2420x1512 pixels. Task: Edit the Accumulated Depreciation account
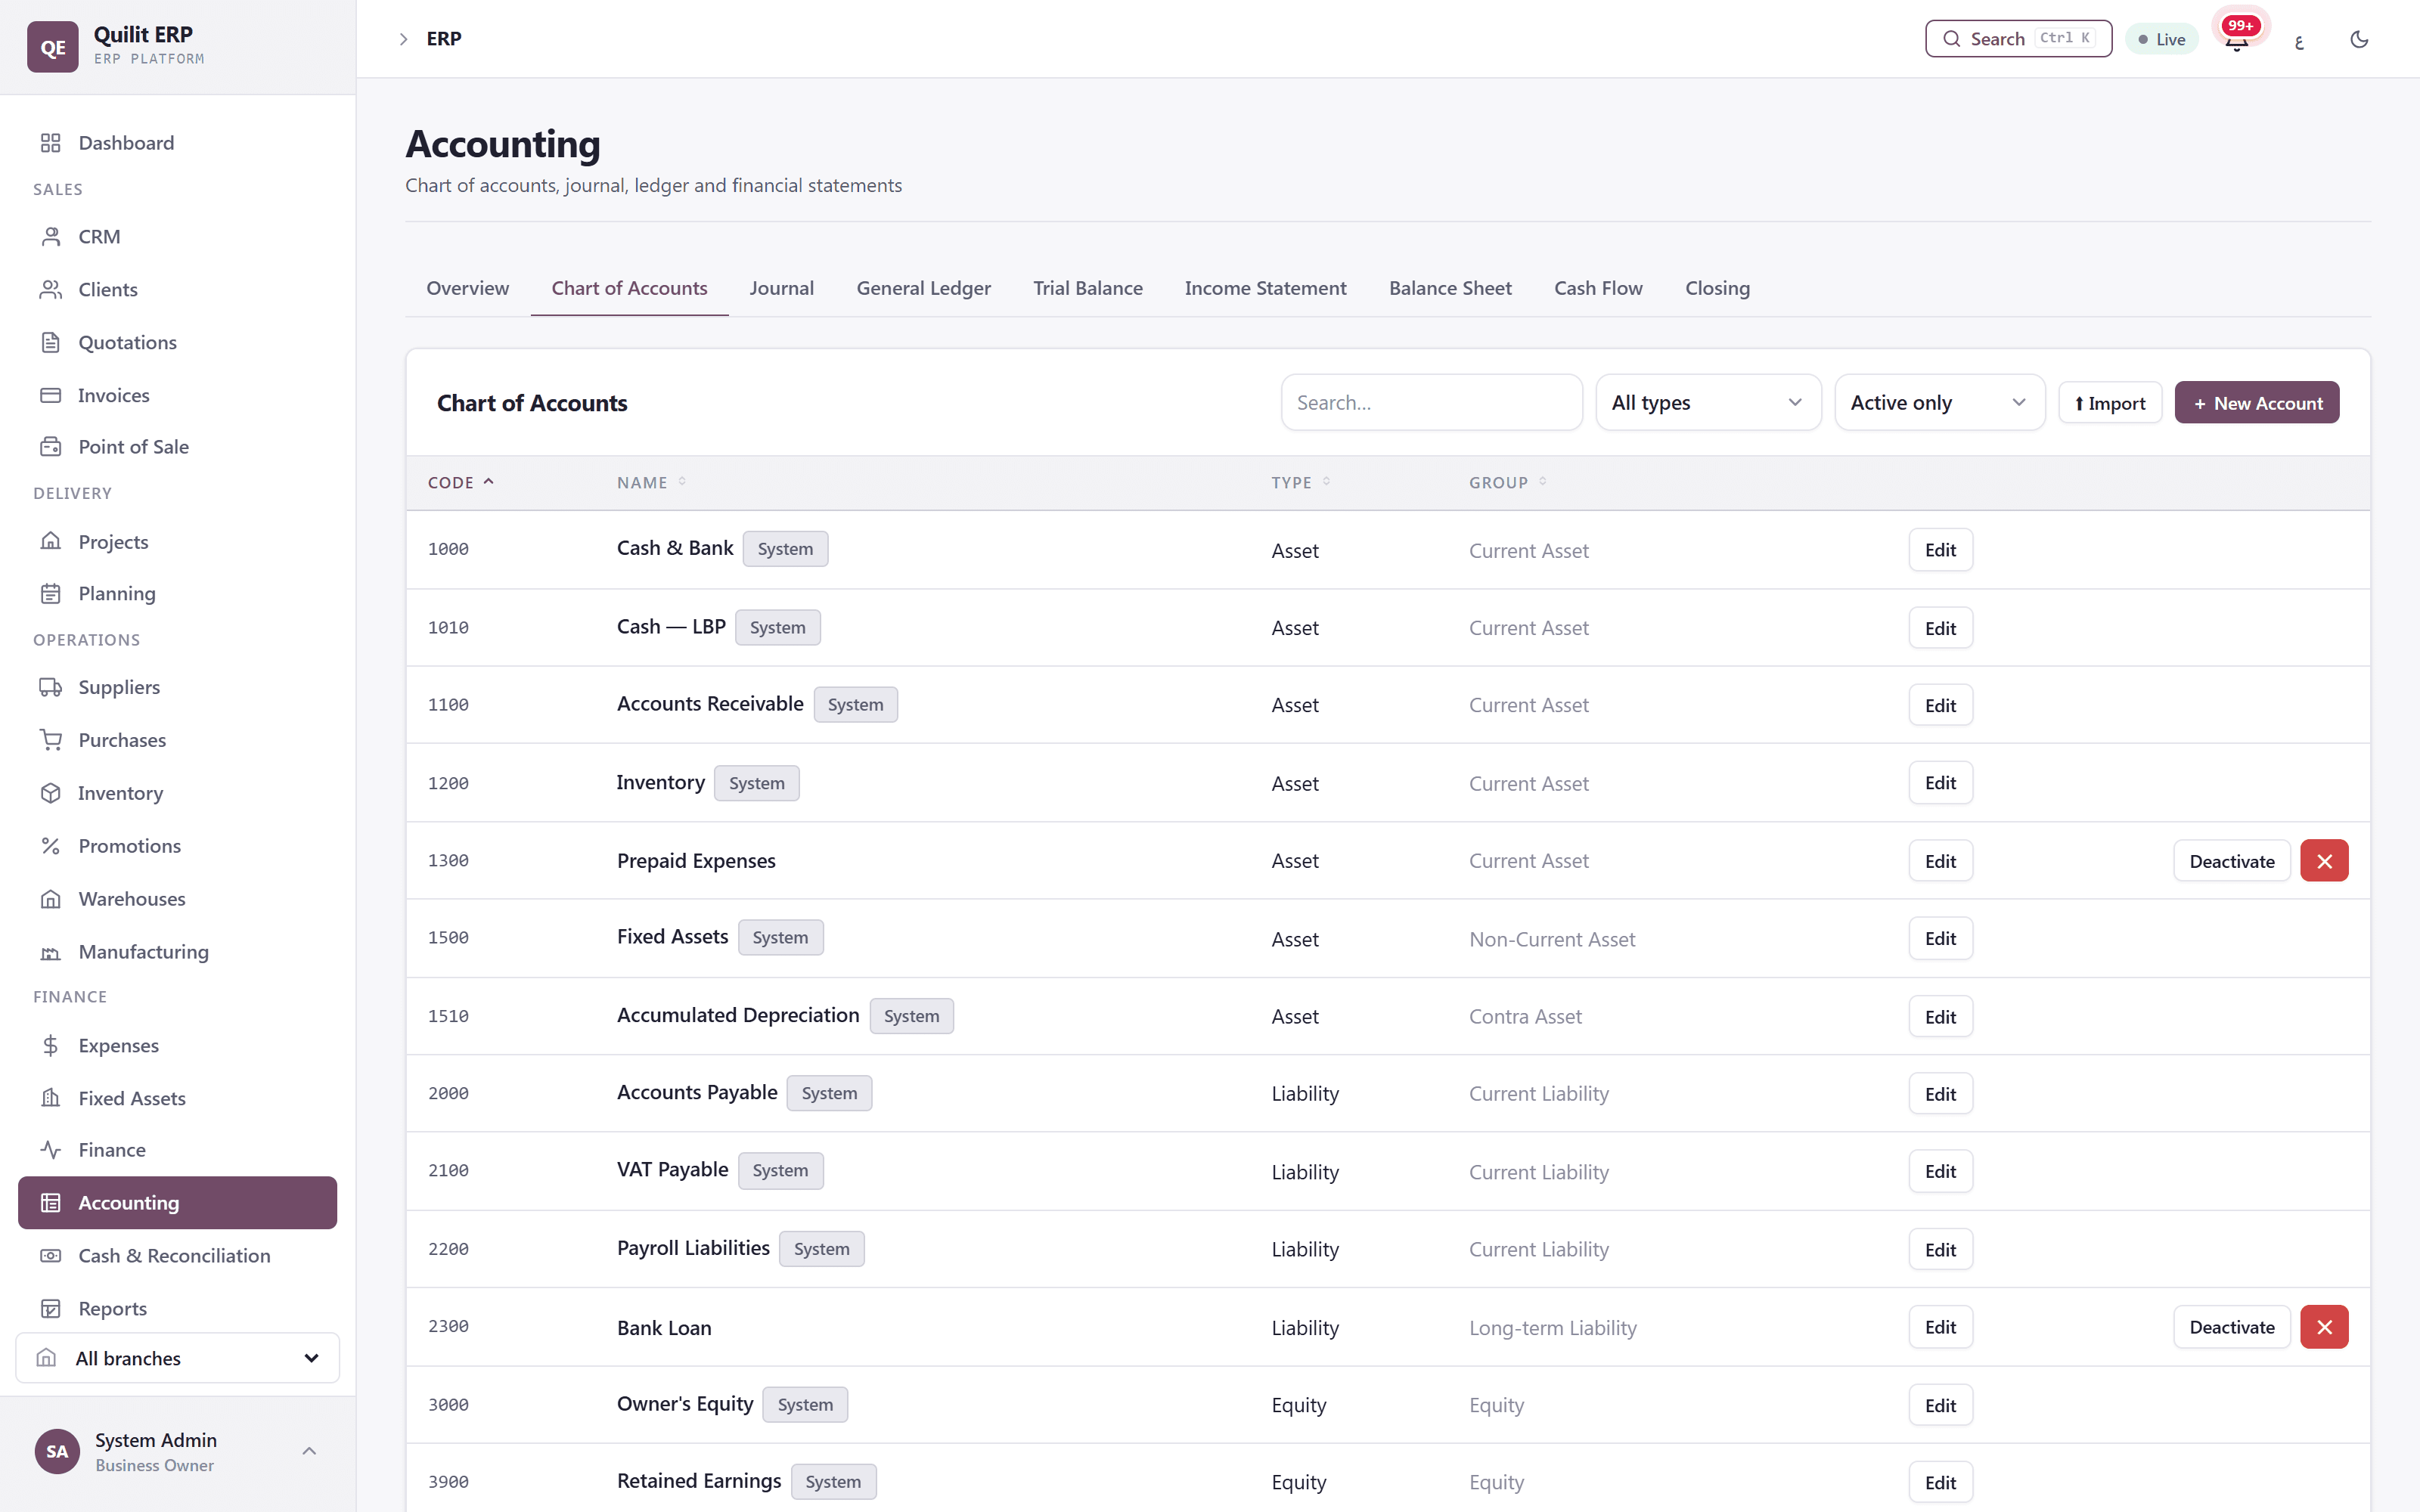1940,1016
